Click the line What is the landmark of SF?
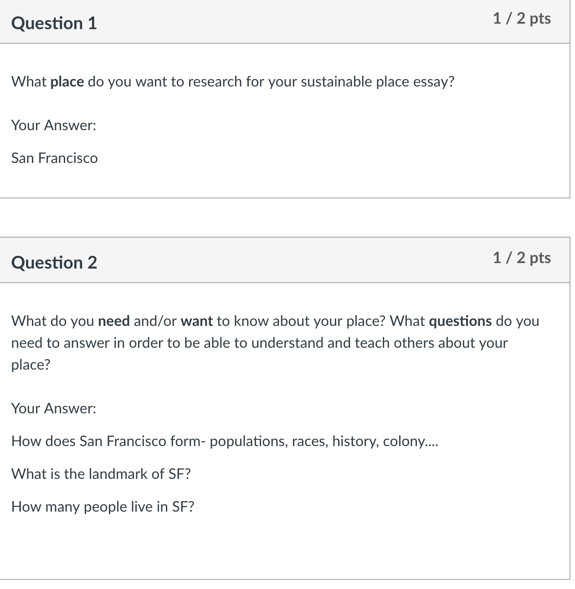 [101, 474]
